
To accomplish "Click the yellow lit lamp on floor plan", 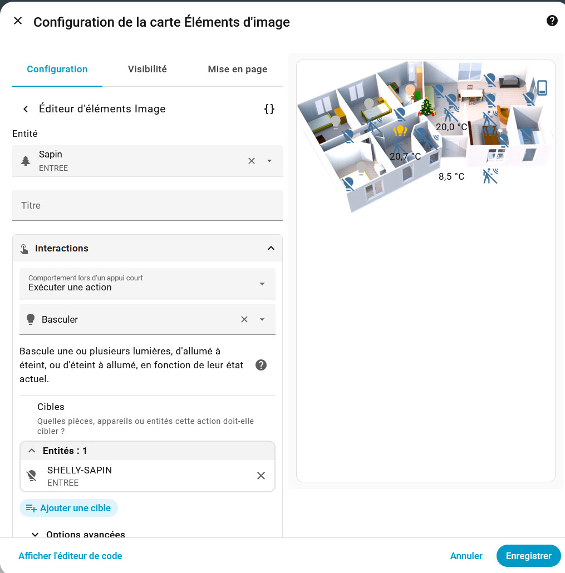I will coord(400,131).
